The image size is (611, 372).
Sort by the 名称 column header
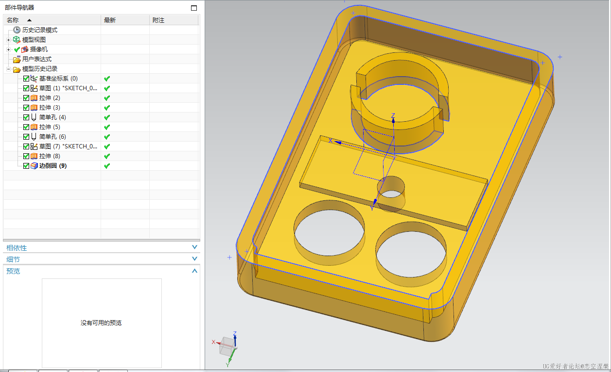pos(52,20)
